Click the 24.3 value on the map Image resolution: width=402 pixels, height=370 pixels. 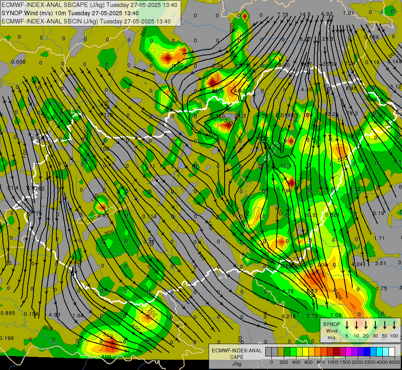(240, 116)
